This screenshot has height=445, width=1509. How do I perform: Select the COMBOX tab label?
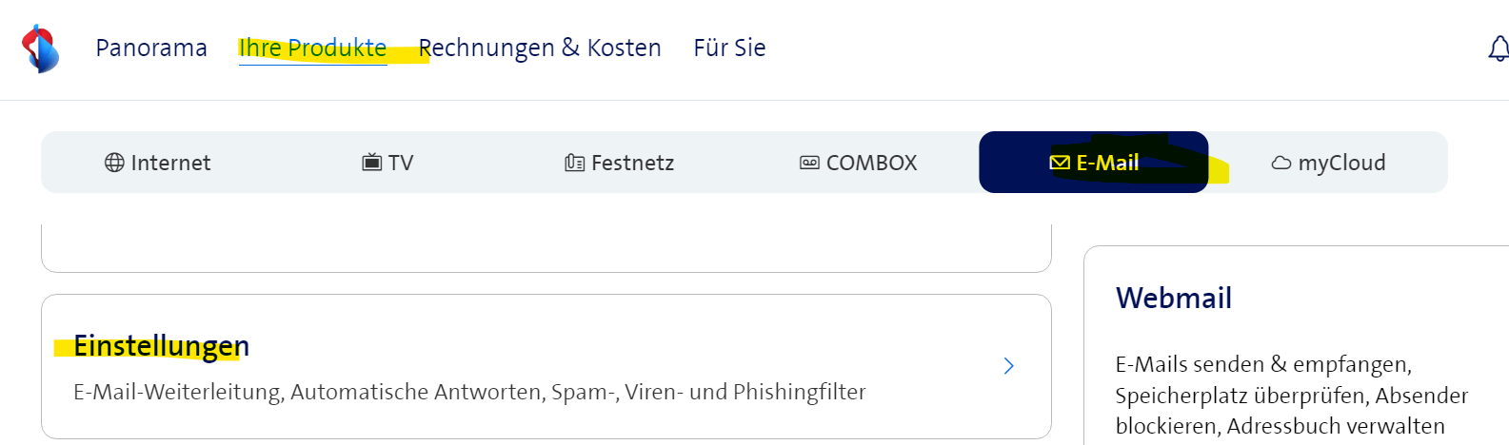point(871,163)
